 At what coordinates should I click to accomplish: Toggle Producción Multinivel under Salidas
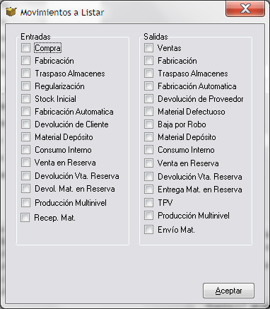pos(148,215)
